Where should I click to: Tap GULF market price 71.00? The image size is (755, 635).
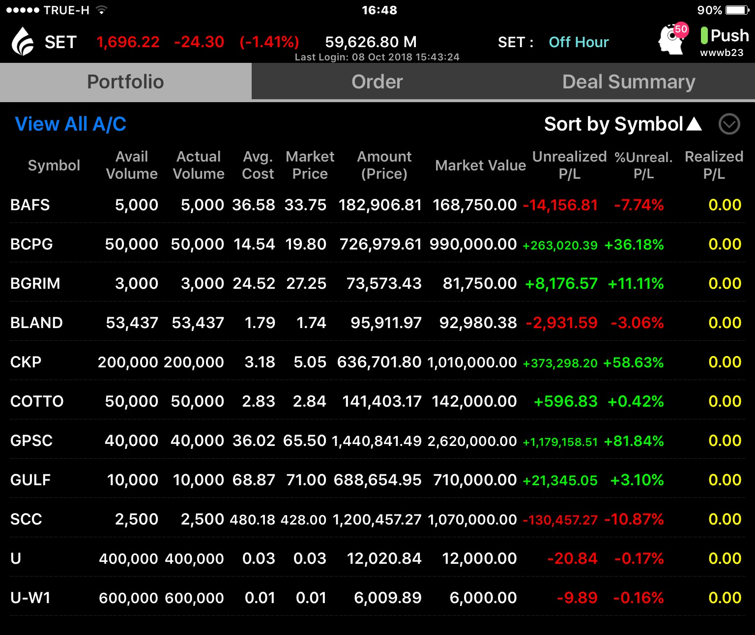pyautogui.click(x=306, y=480)
